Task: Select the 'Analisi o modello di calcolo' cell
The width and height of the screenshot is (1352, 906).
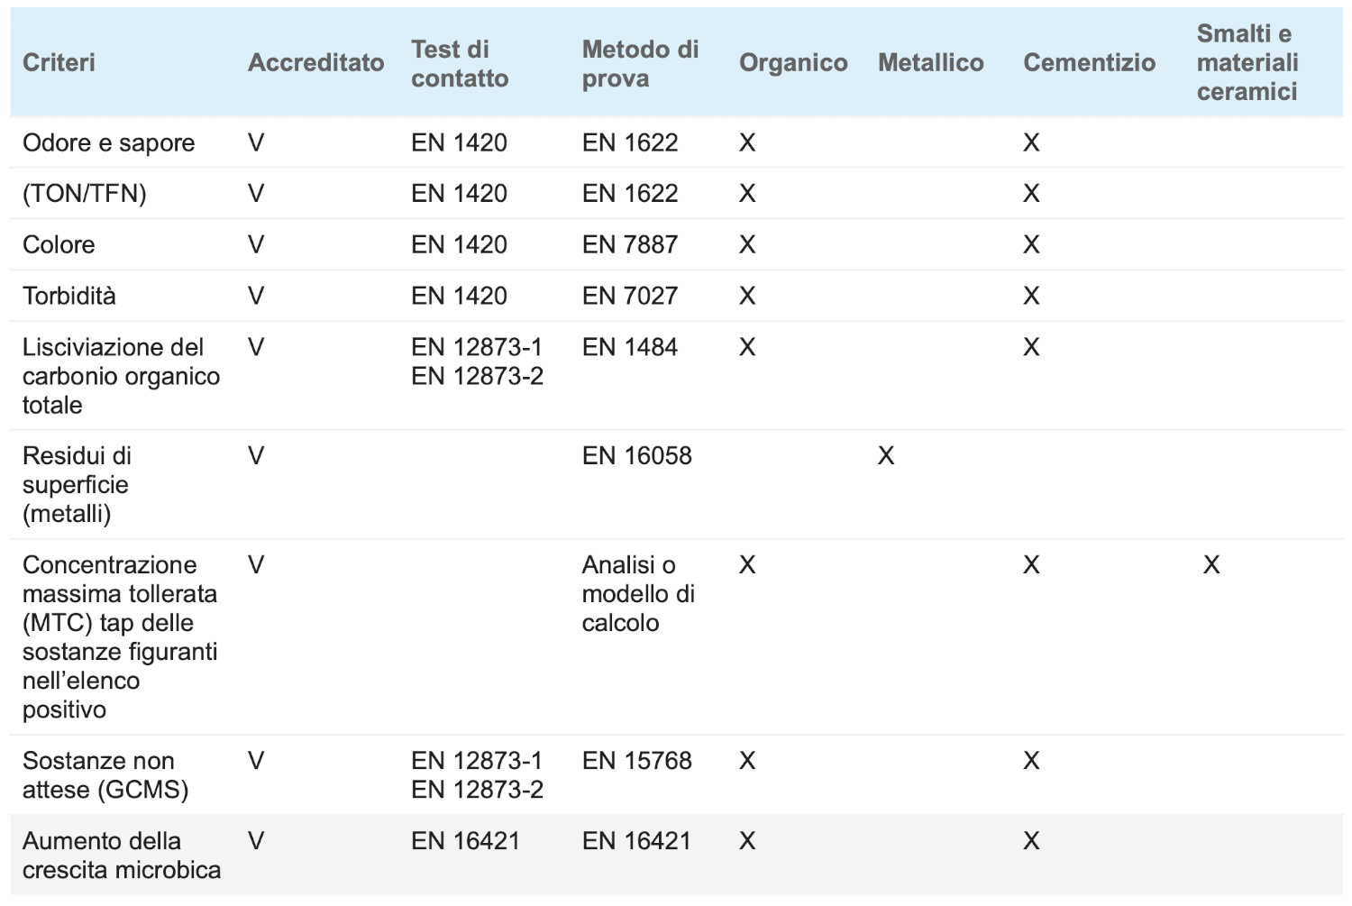Action: point(637,593)
